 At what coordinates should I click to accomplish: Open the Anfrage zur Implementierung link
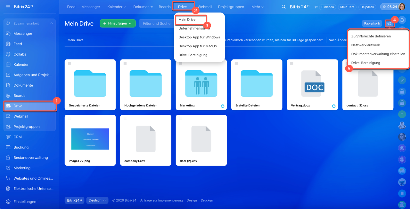click(x=161, y=200)
